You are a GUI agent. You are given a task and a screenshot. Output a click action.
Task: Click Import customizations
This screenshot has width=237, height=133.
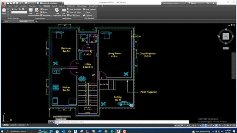point(44,9)
